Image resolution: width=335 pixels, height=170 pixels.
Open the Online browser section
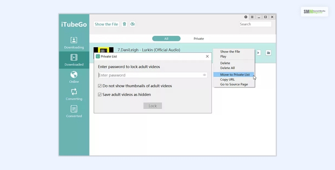point(74,77)
